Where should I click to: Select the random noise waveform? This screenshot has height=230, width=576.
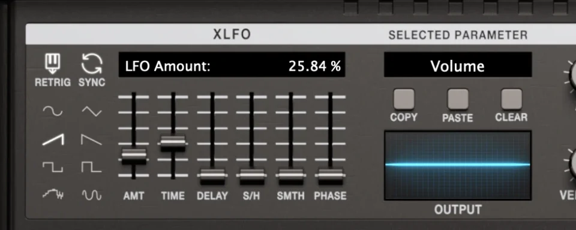click(53, 195)
